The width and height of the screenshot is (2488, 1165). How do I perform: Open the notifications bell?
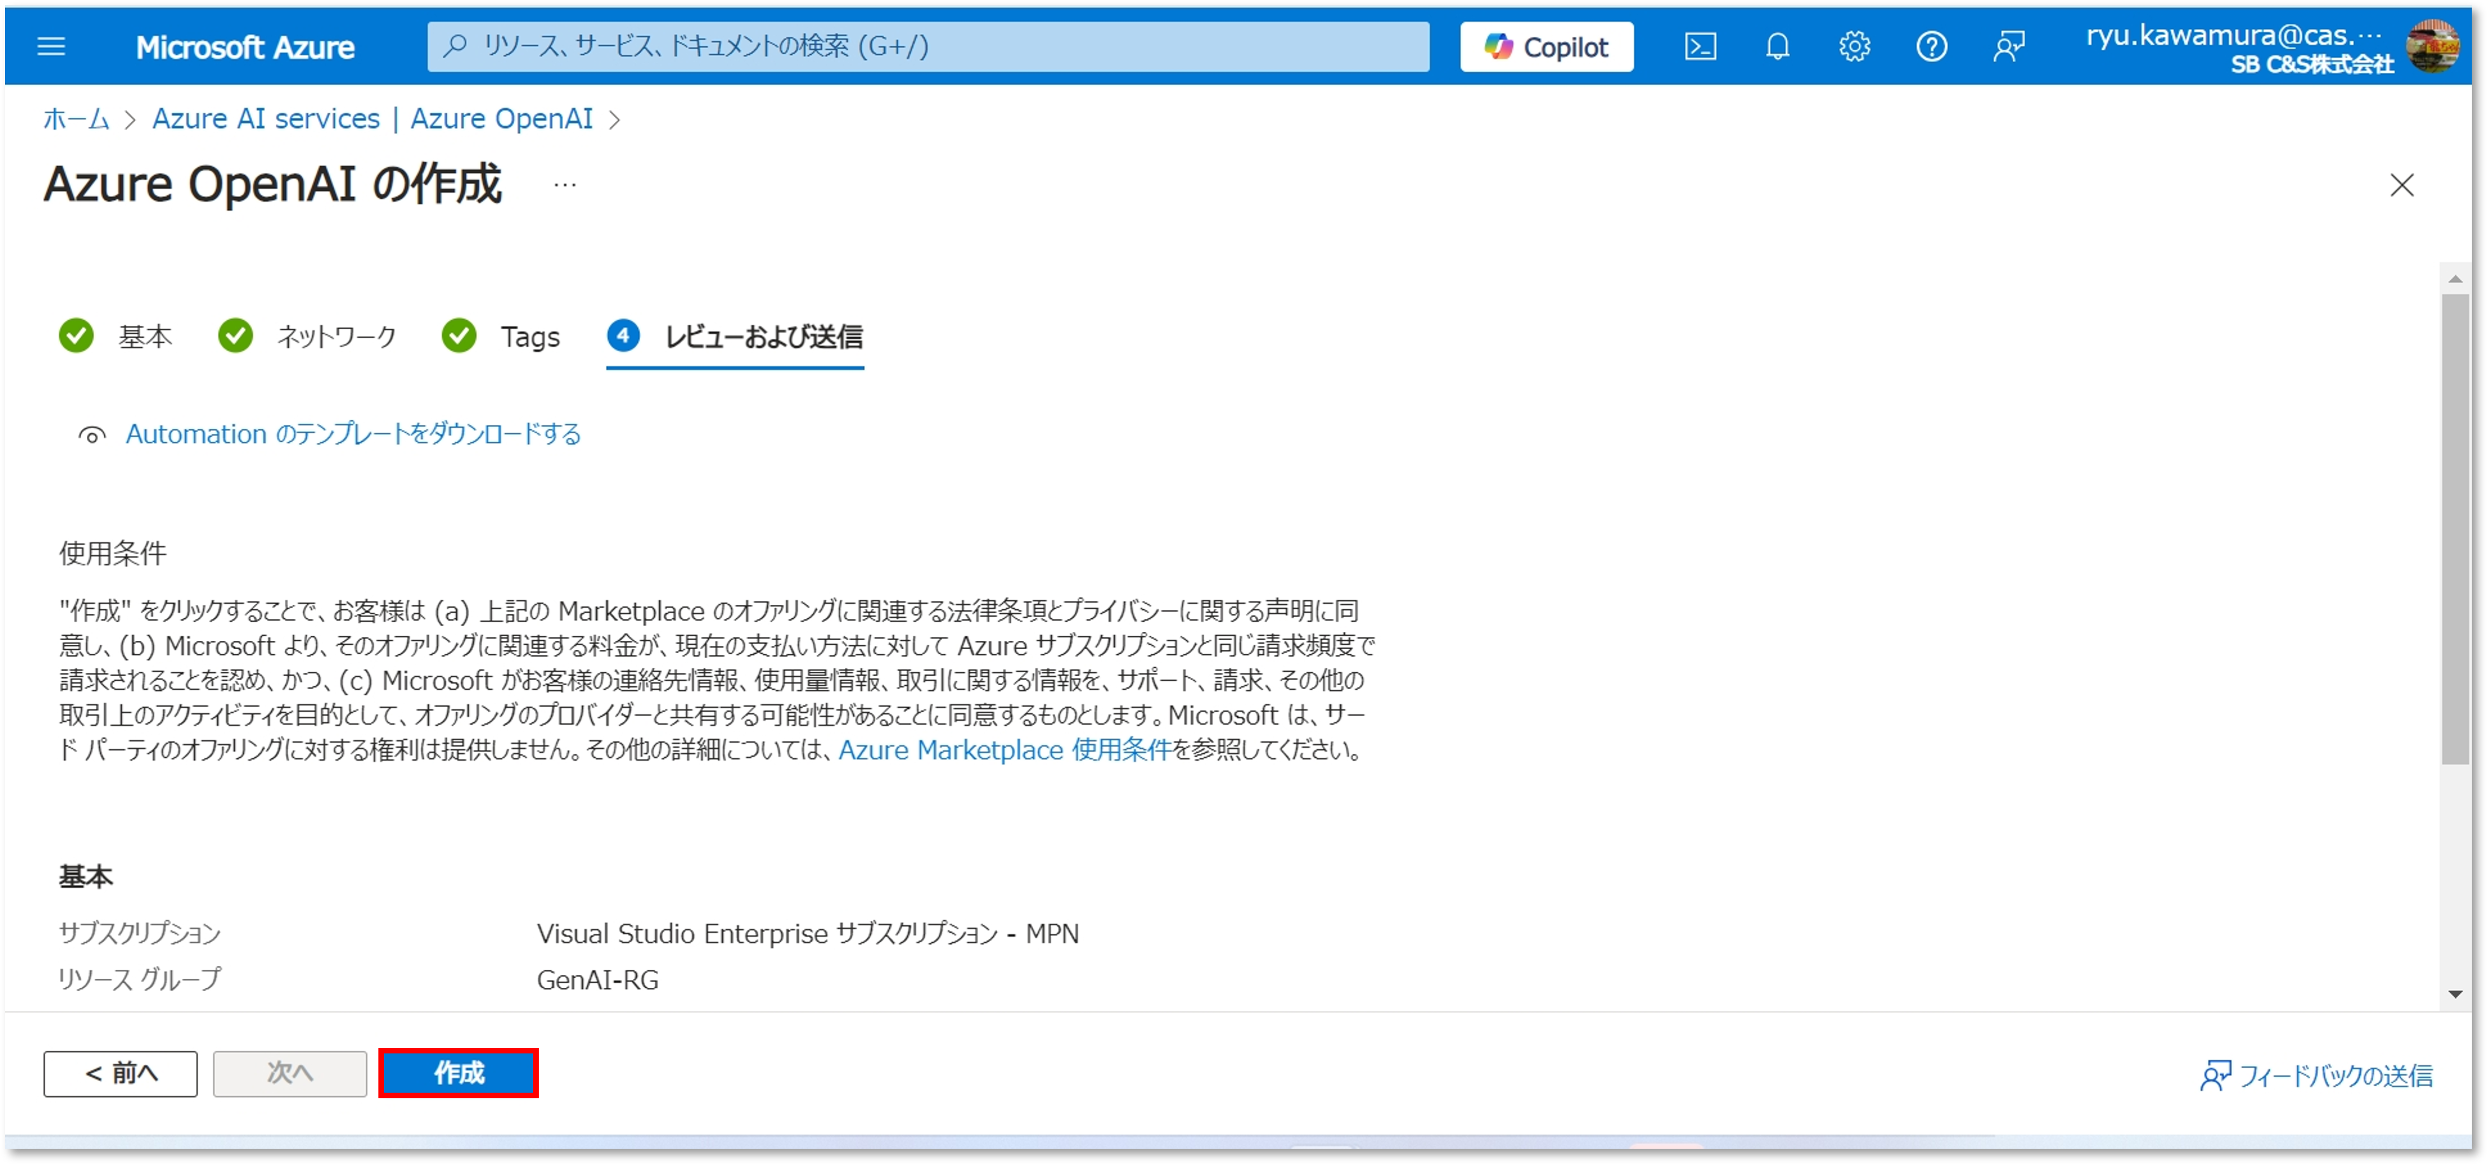[1777, 47]
